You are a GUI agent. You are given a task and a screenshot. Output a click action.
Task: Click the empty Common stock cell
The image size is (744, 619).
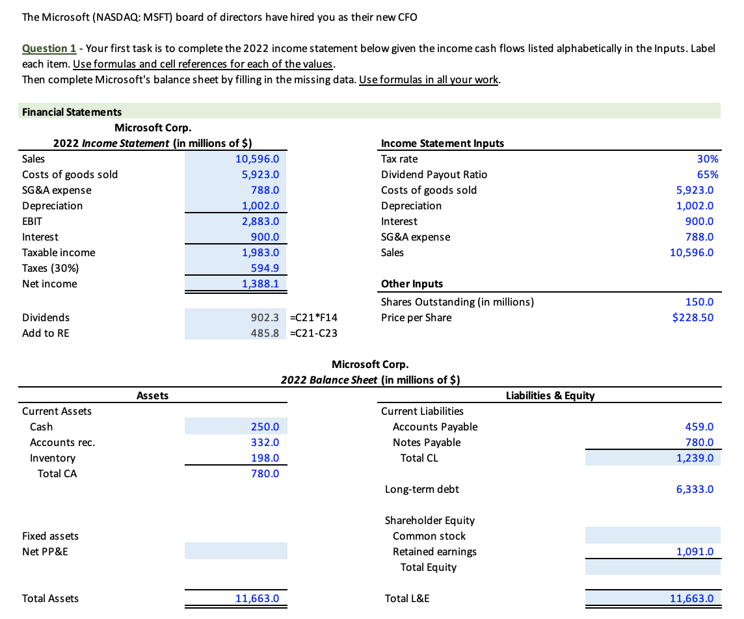click(x=653, y=534)
